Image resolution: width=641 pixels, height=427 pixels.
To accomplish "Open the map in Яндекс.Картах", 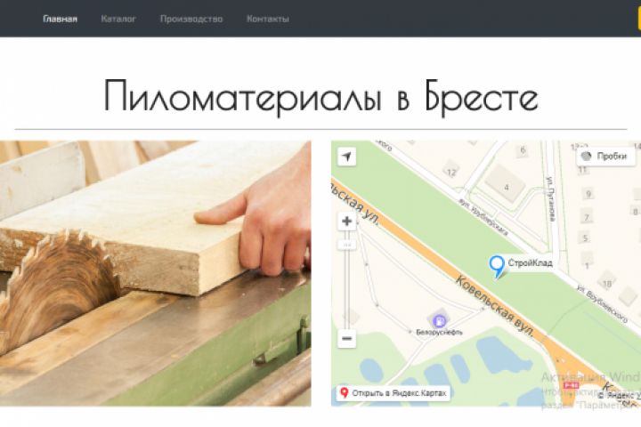I will click(x=394, y=393).
